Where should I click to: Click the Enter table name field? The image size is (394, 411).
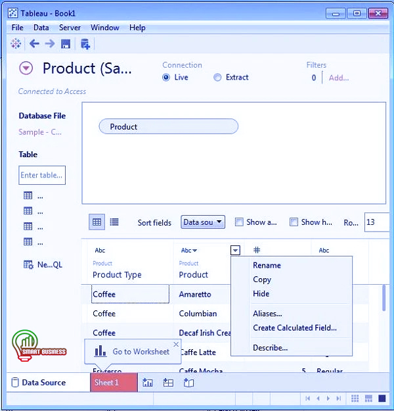coord(42,175)
